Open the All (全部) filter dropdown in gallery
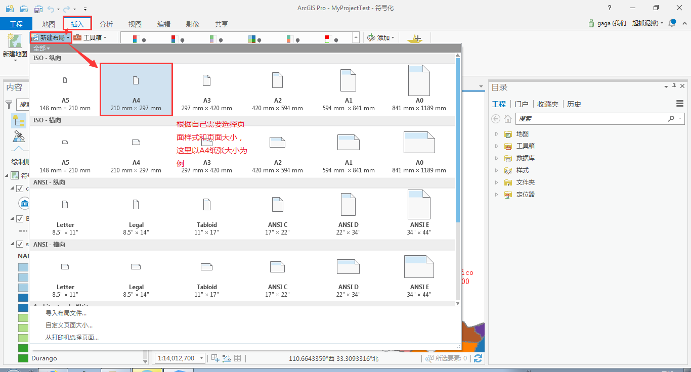Image resolution: width=691 pixels, height=372 pixels. [x=41, y=48]
